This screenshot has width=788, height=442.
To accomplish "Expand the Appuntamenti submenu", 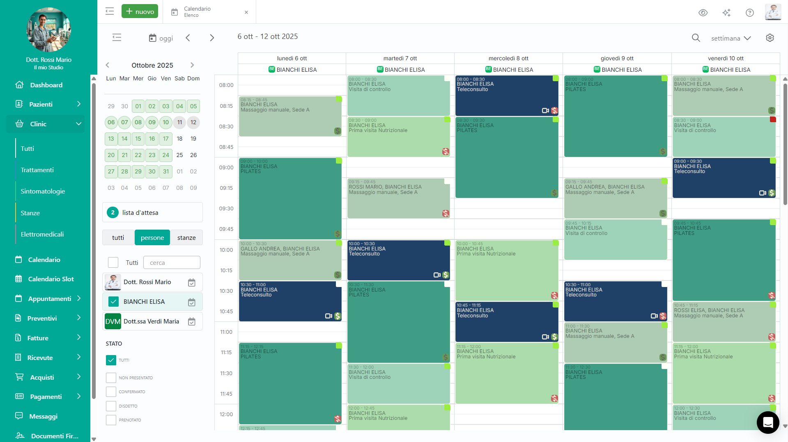I will click(x=79, y=298).
